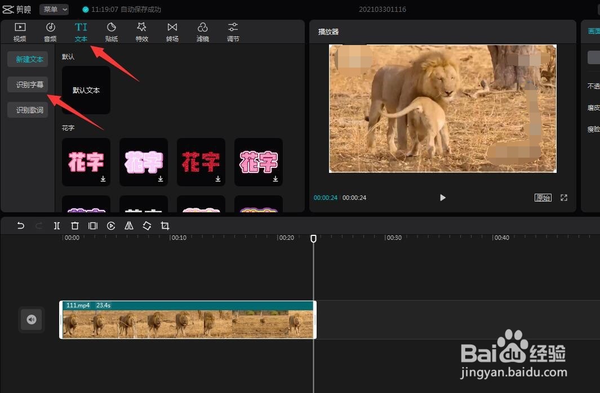This screenshot has height=393, width=600.
Task: Select the 默认文本 preset thumbnail
Action: [x=86, y=90]
